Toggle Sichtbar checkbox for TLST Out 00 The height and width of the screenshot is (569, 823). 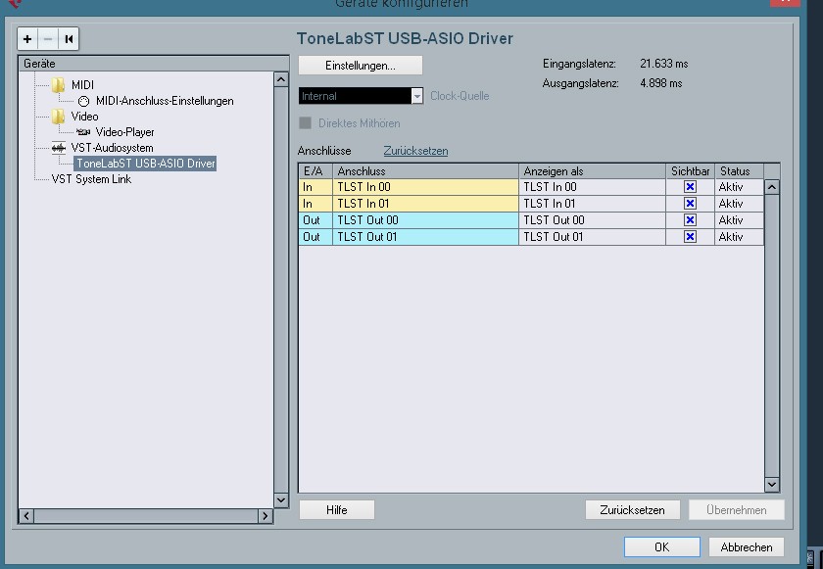click(690, 219)
